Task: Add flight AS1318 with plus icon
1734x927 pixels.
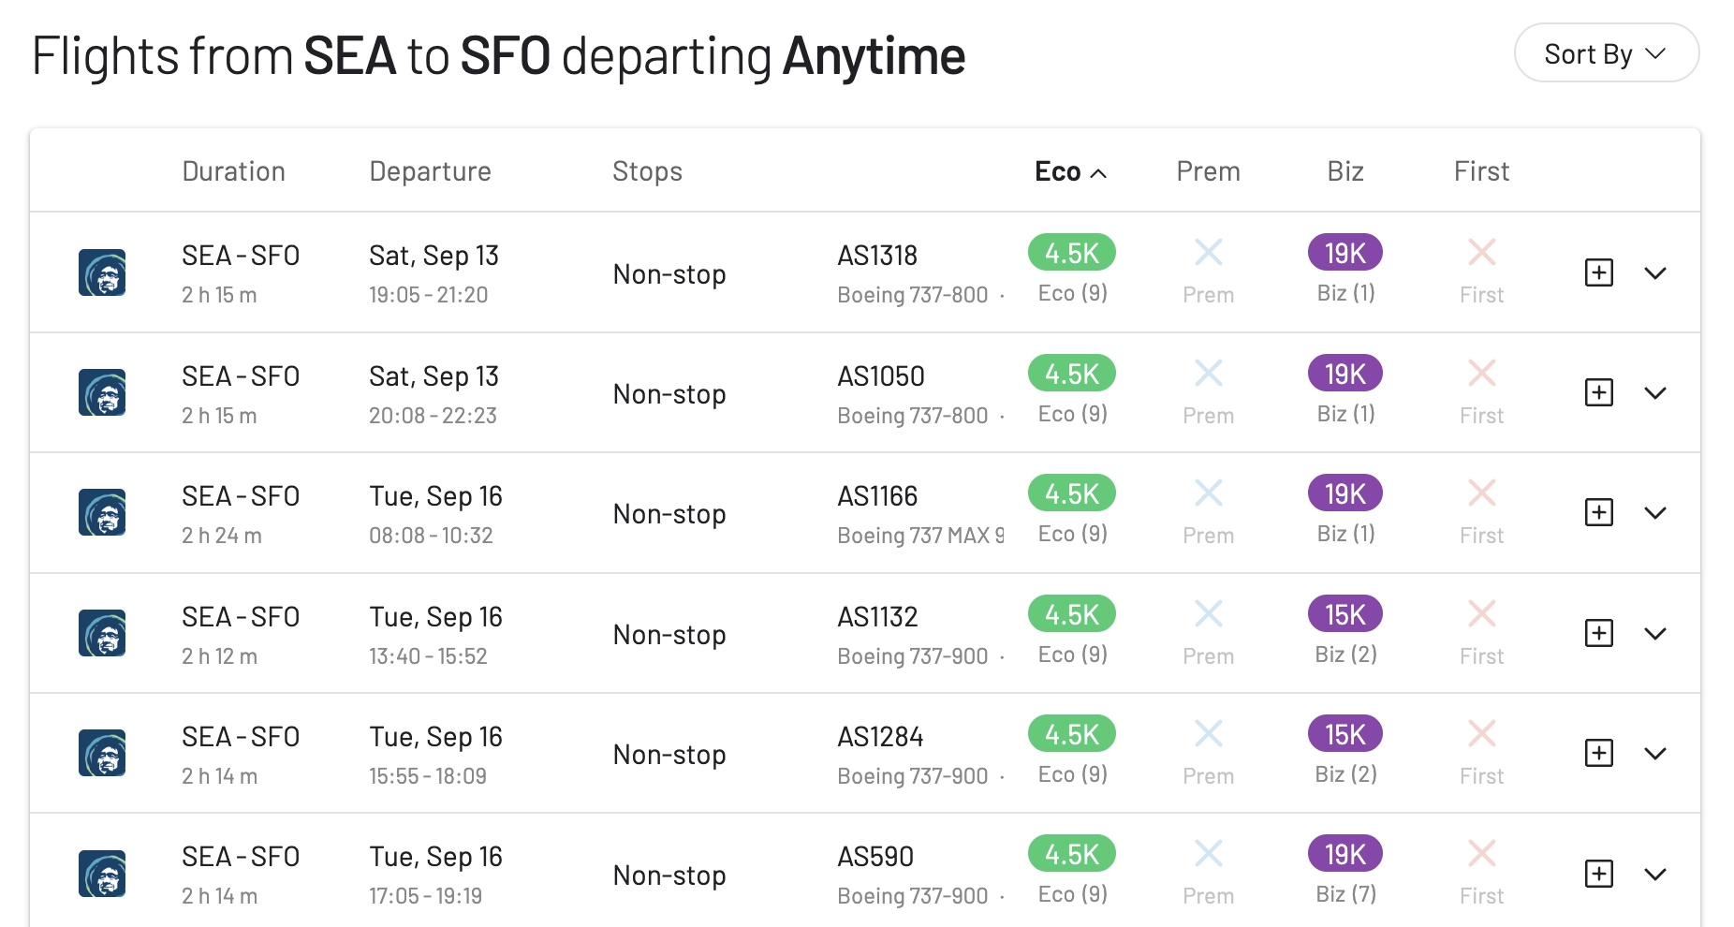Action: pyautogui.click(x=1598, y=272)
